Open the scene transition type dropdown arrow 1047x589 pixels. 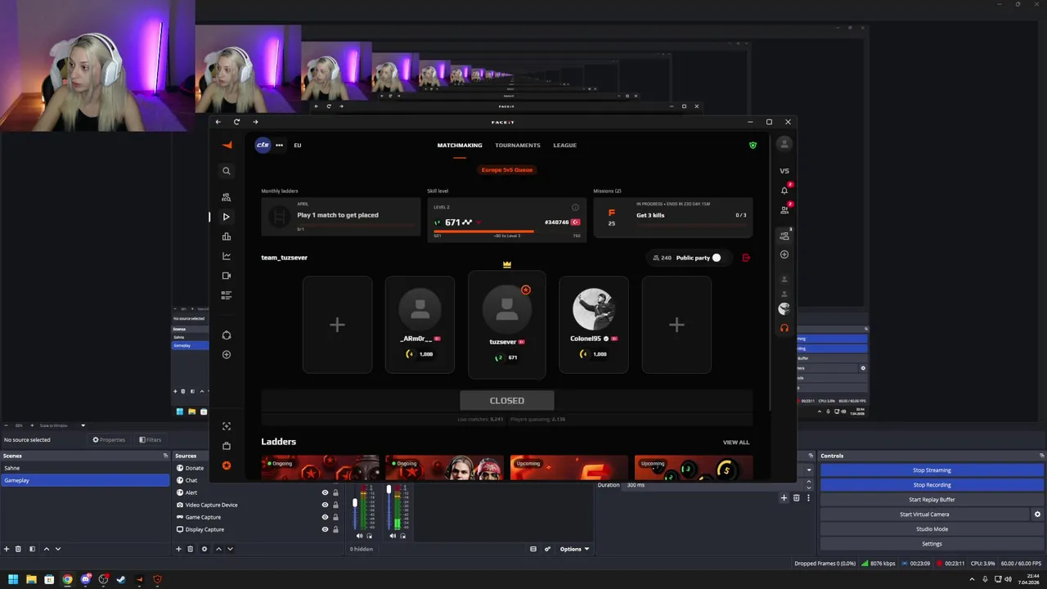pyautogui.click(x=809, y=470)
